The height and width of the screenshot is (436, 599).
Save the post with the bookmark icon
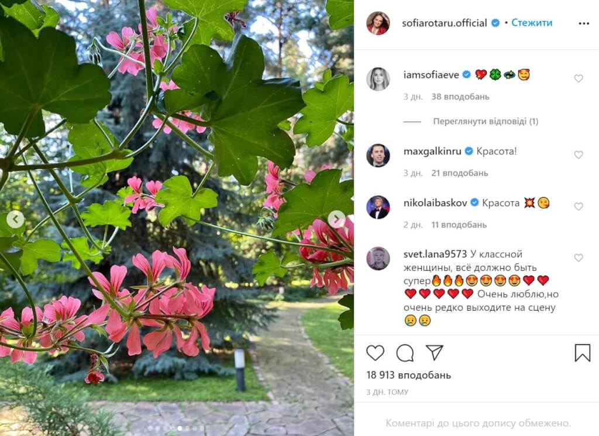[x=583, y=353]
